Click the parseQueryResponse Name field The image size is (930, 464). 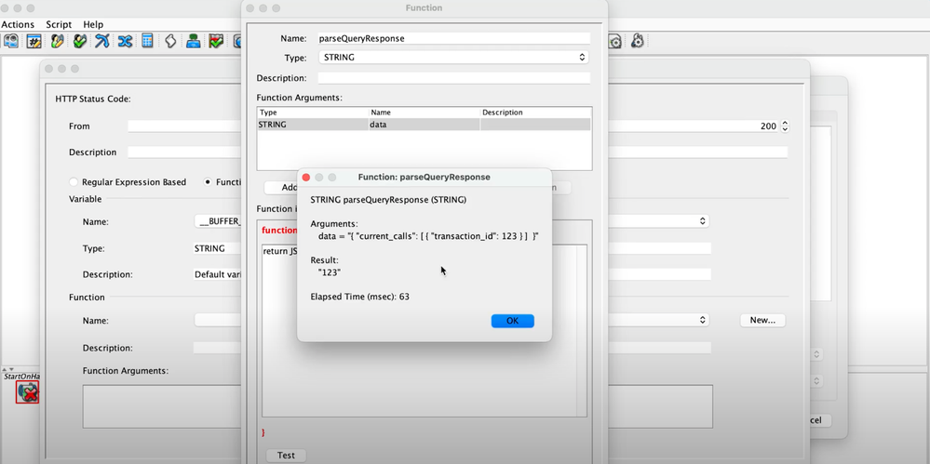[x=453, y=38]
